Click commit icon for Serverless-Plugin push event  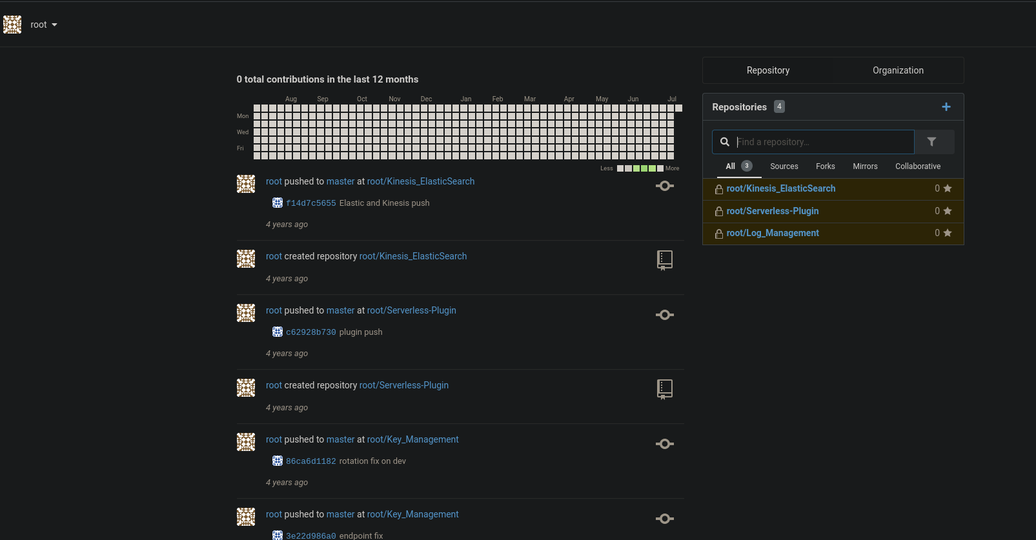[x=665, y=315]
